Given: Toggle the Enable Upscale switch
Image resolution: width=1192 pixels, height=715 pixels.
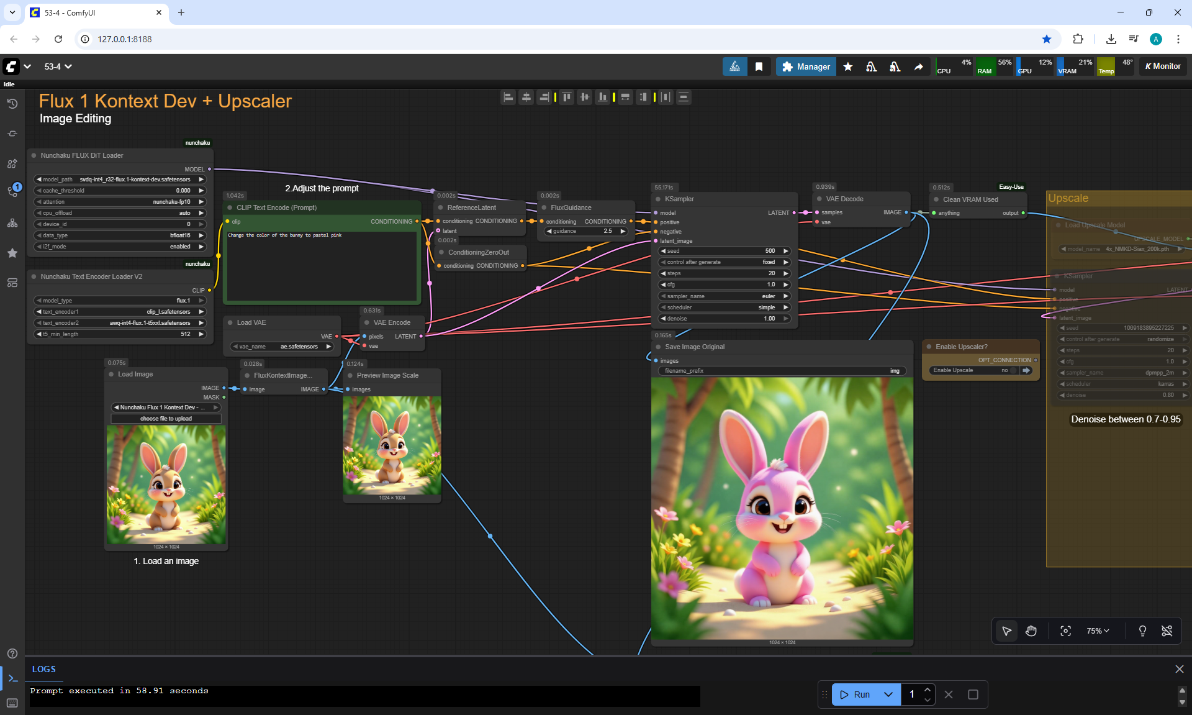Looking at the screenshot, I should pos(1013,370).
